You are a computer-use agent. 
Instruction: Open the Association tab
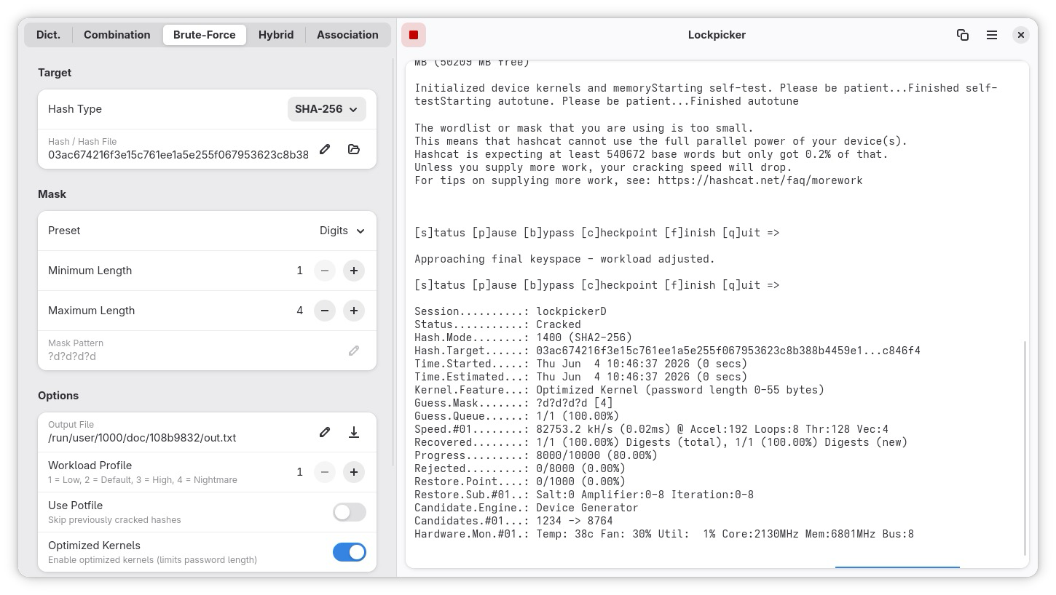pyautogui.click(x=347, y=35)
